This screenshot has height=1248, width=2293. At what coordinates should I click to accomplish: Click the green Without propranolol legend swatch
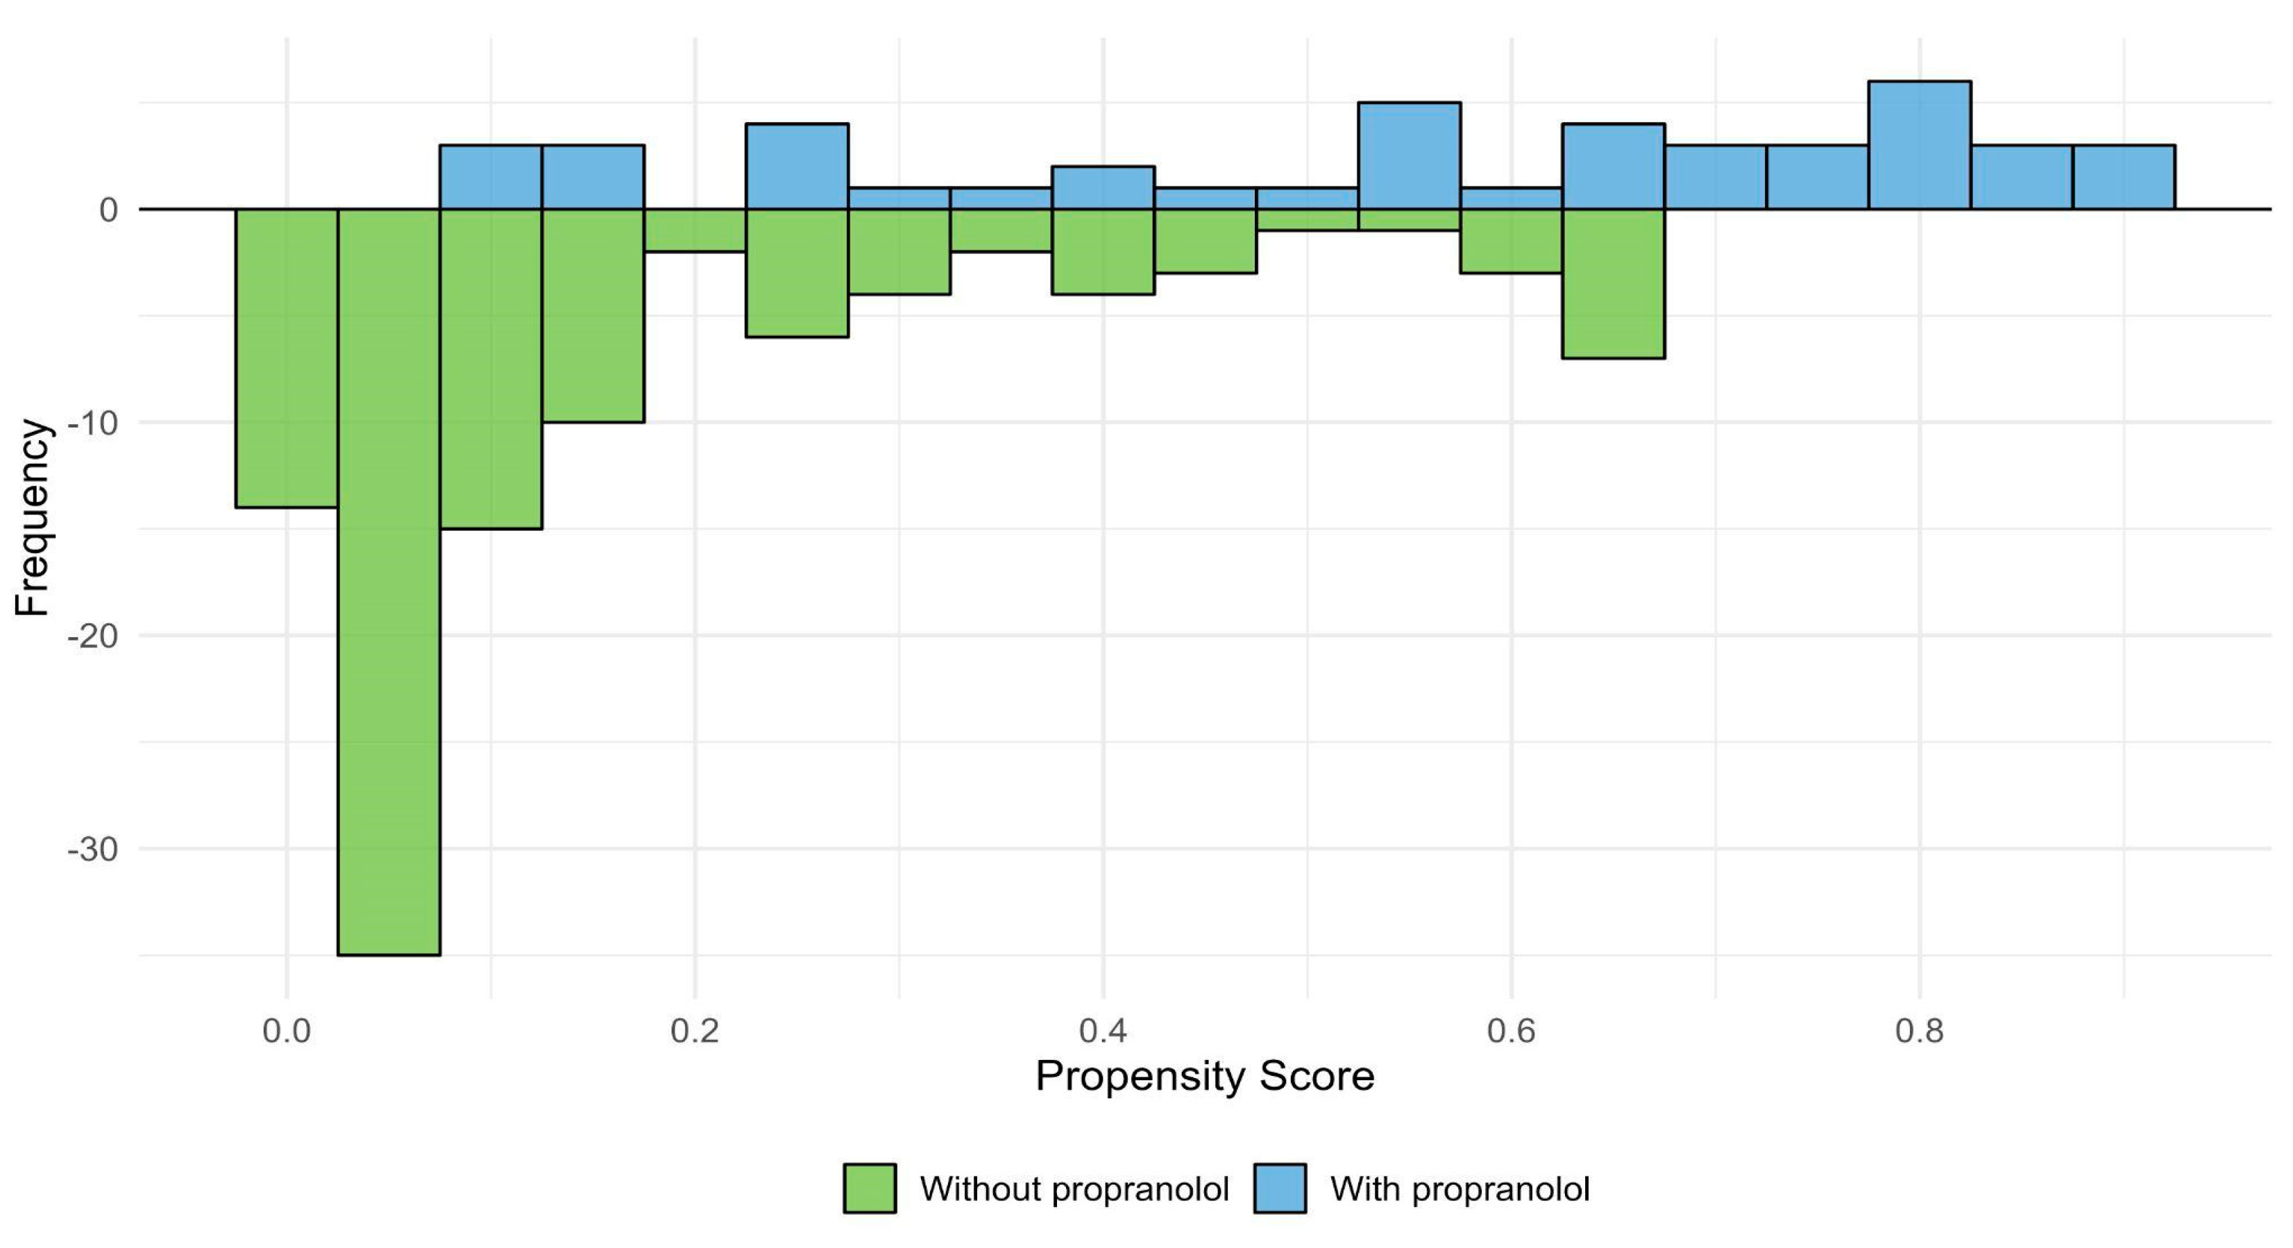pos(869,1188)
